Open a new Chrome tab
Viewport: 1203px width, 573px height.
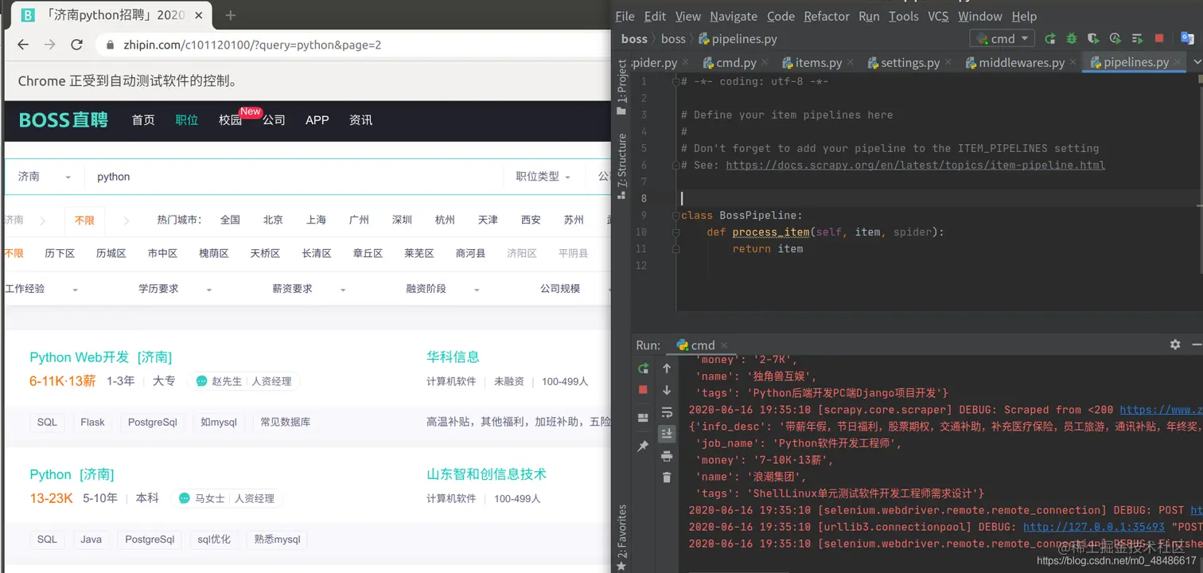(231, 15)
